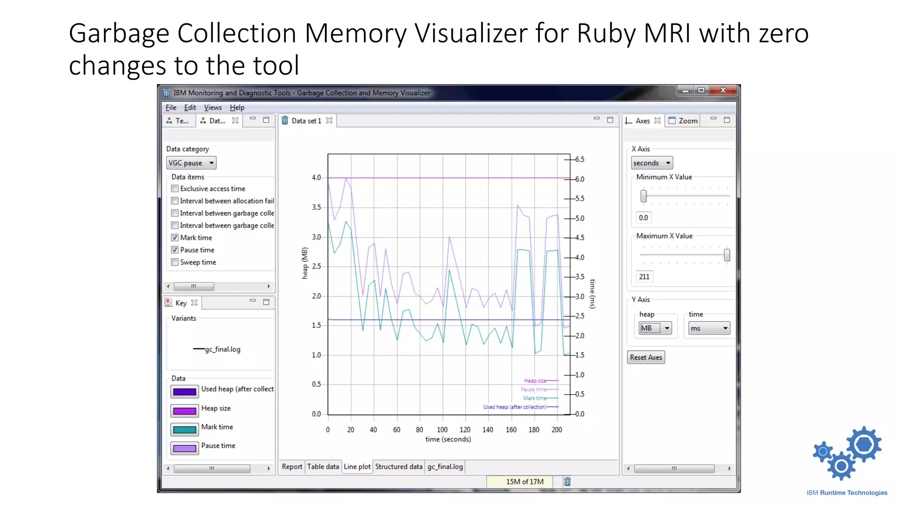
Task: Switch to the Structured data tab
Action: pyautogui.click(x=399, y=466)
